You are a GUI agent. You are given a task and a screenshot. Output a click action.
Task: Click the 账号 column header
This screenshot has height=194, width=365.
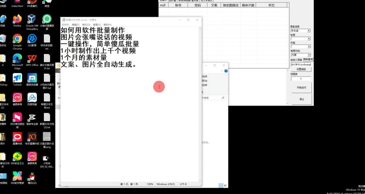point(178,5)
